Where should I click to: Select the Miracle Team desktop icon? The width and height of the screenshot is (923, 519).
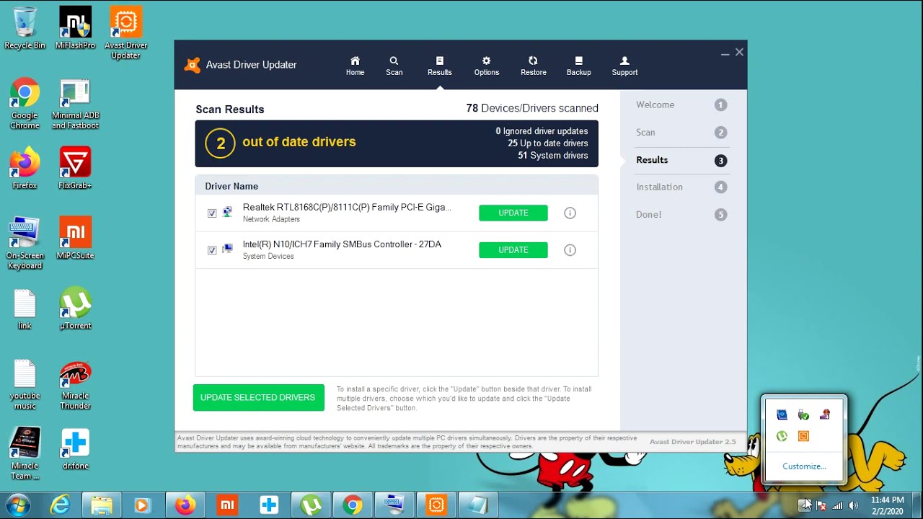pyautogui.click(x=25, y=454)
